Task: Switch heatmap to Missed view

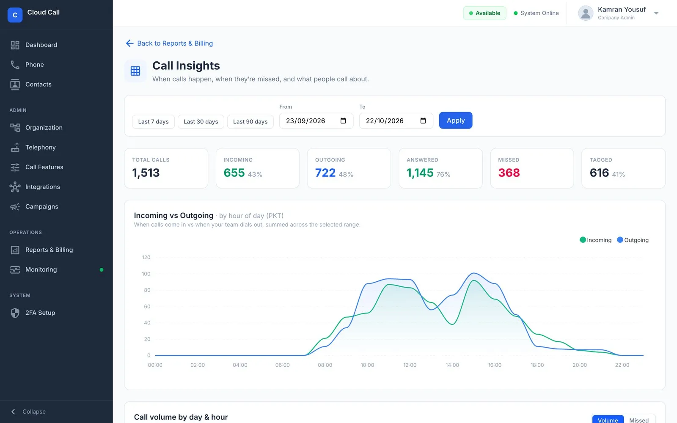Action: [x=639, y=420]
